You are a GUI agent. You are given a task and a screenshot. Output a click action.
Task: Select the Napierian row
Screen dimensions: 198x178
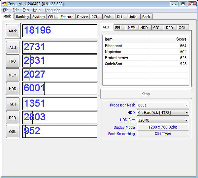coord(146,52)
